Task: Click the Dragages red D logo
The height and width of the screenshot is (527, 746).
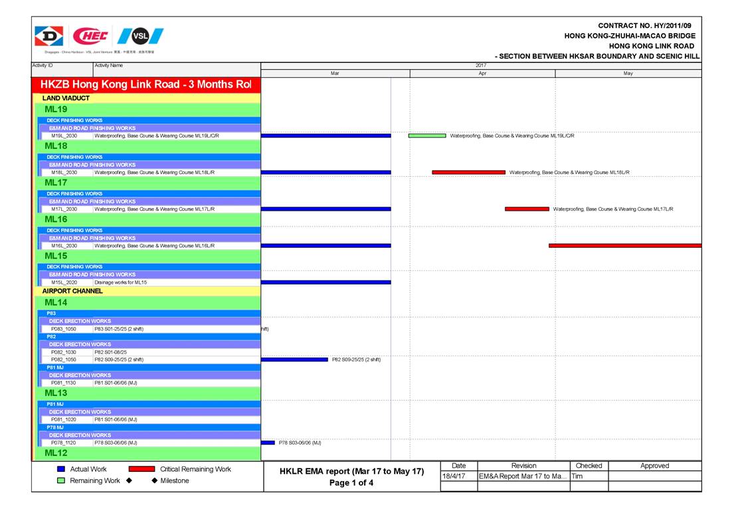Action: [48, 36]
